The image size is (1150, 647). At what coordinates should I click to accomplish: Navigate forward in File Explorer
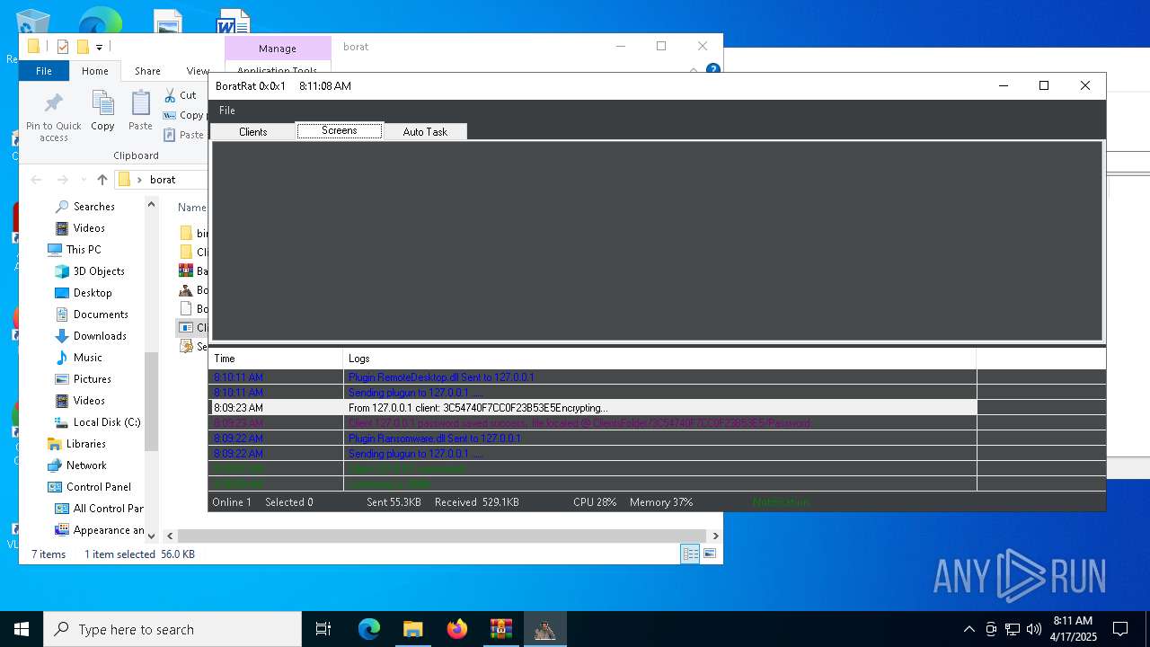tap(63, 180)
